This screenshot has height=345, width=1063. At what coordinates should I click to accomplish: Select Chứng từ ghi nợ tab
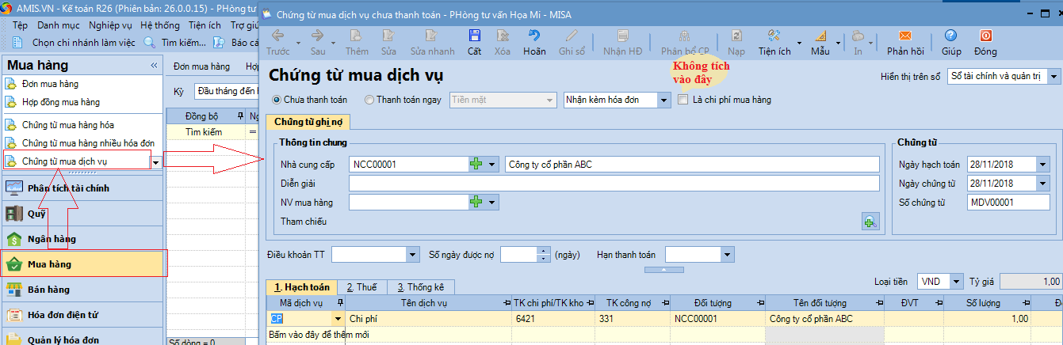[307, 121]
